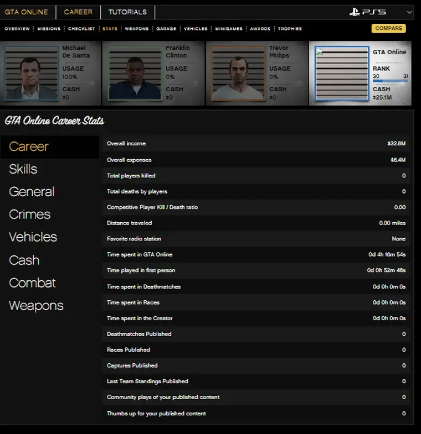Open the platform selector dropdown arrow
Viewport: 421px width, 434px height.
click(x=409, y=12)
